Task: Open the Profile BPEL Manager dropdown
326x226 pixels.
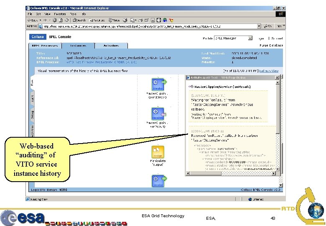Action: (x=233, y=38)
